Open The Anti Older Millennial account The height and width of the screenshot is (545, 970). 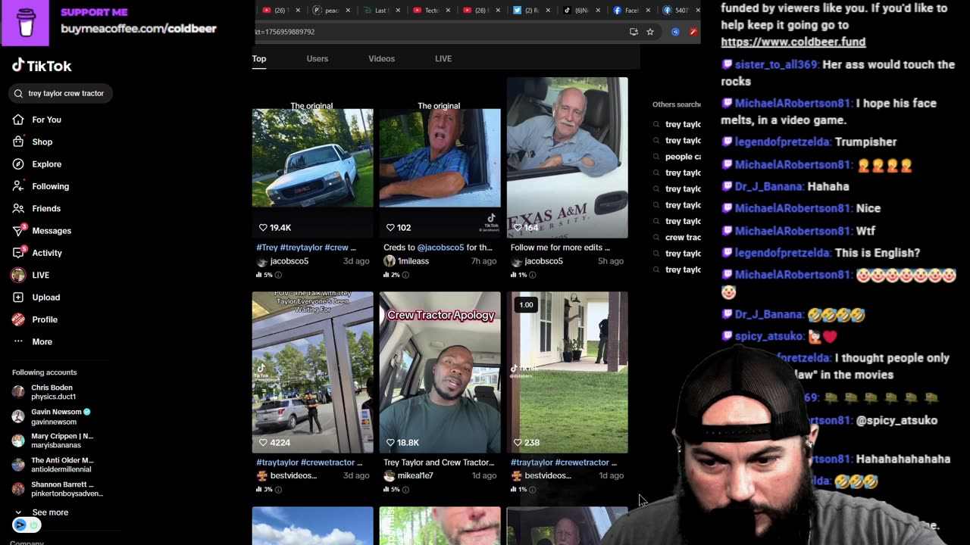53,465
